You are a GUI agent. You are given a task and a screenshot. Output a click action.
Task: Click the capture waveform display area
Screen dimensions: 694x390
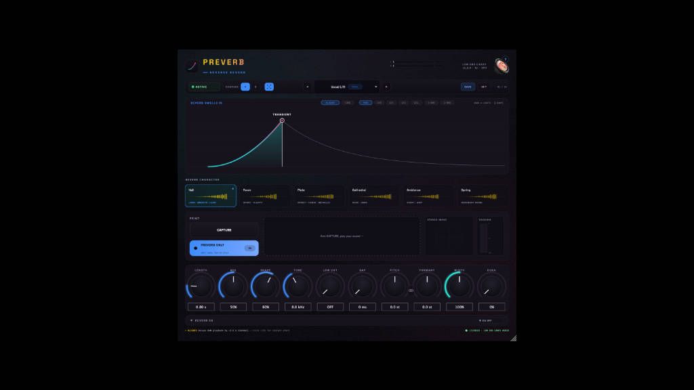(x=342, y=236)
